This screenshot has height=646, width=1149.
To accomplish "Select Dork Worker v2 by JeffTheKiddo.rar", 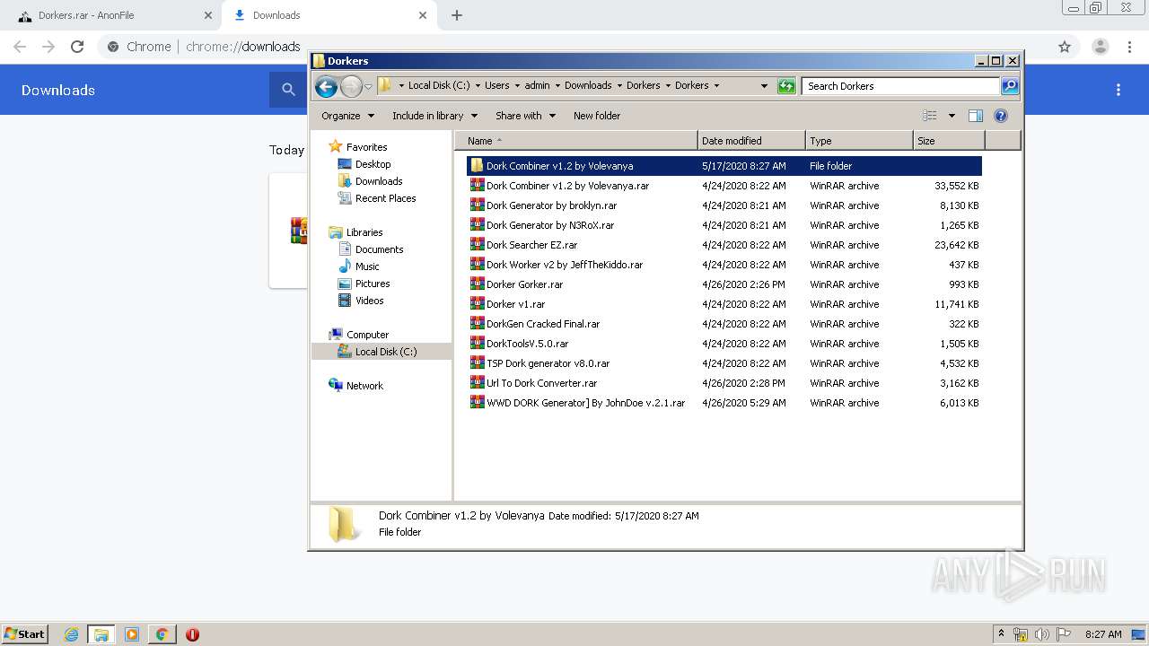I will pyautogui.click(x=724, y=265).
